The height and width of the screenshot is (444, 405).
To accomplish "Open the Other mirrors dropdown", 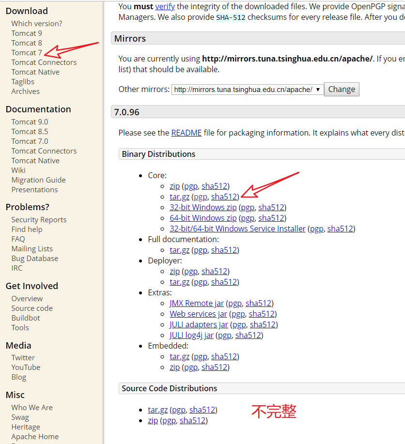I will click(x=248, y=90).
